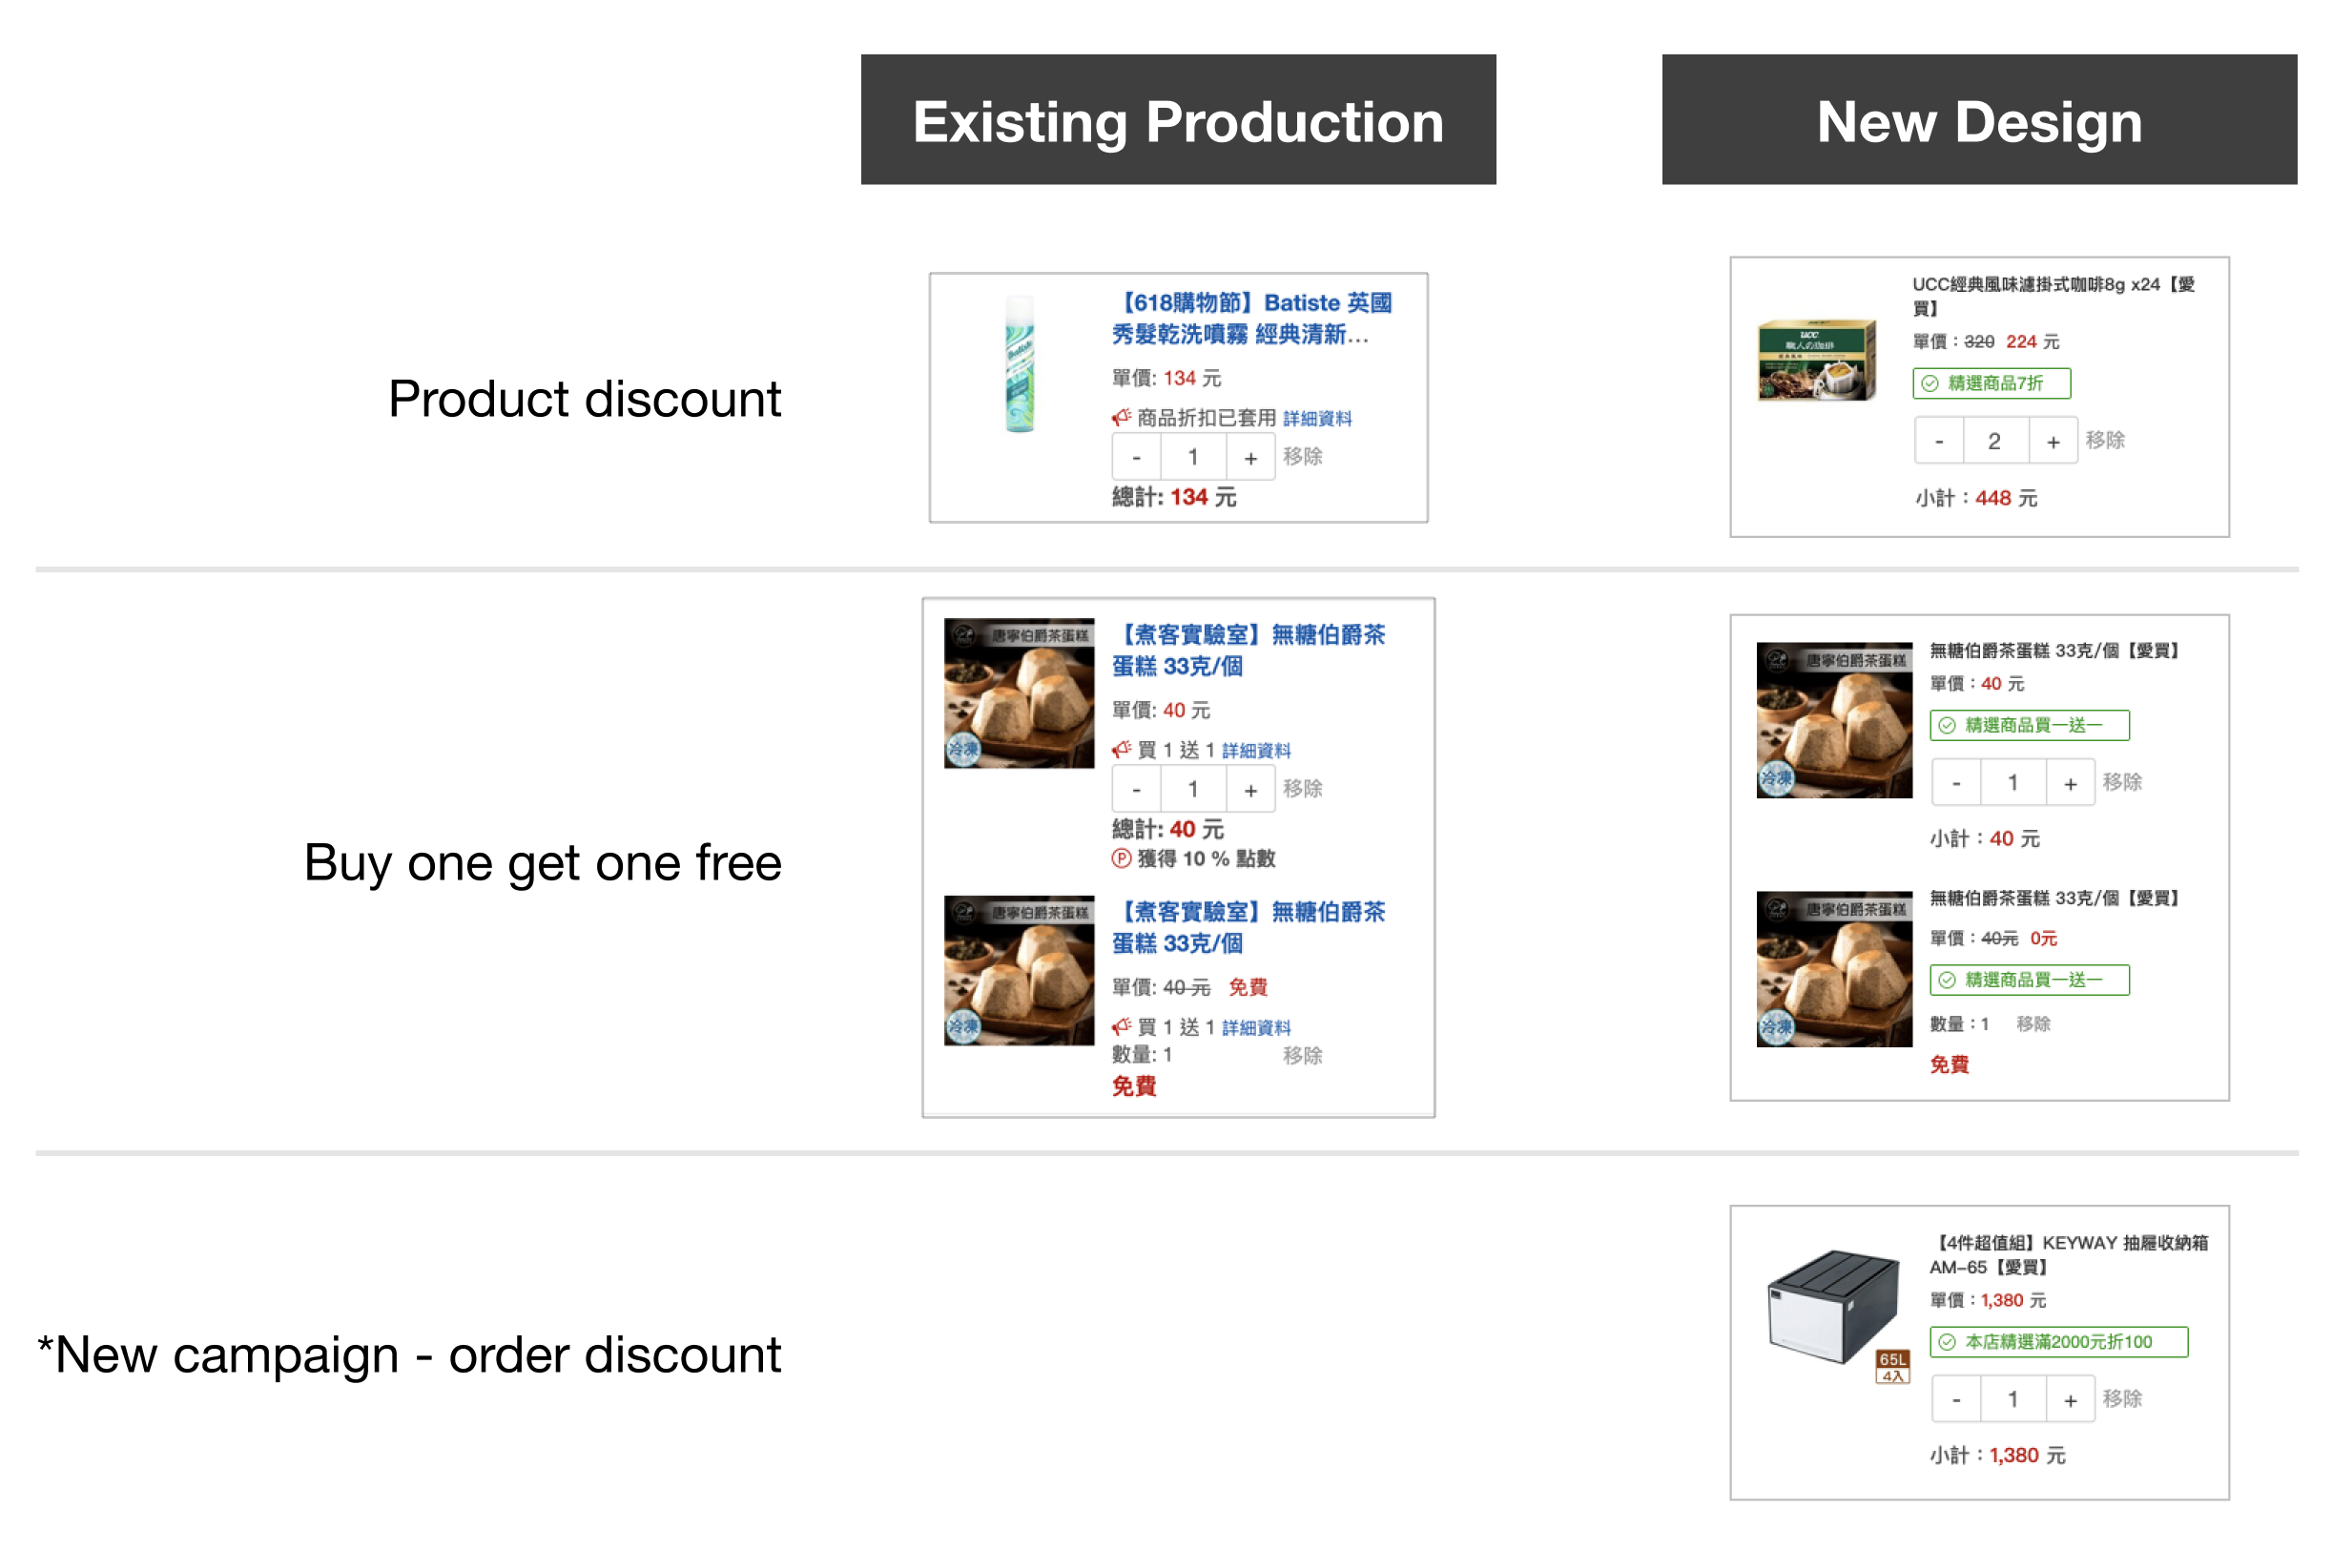Open the UCC coffee box thumbnail
Image resolution: width=2332 pixels, height=1550 pixels.
[x=1817, y=360]
